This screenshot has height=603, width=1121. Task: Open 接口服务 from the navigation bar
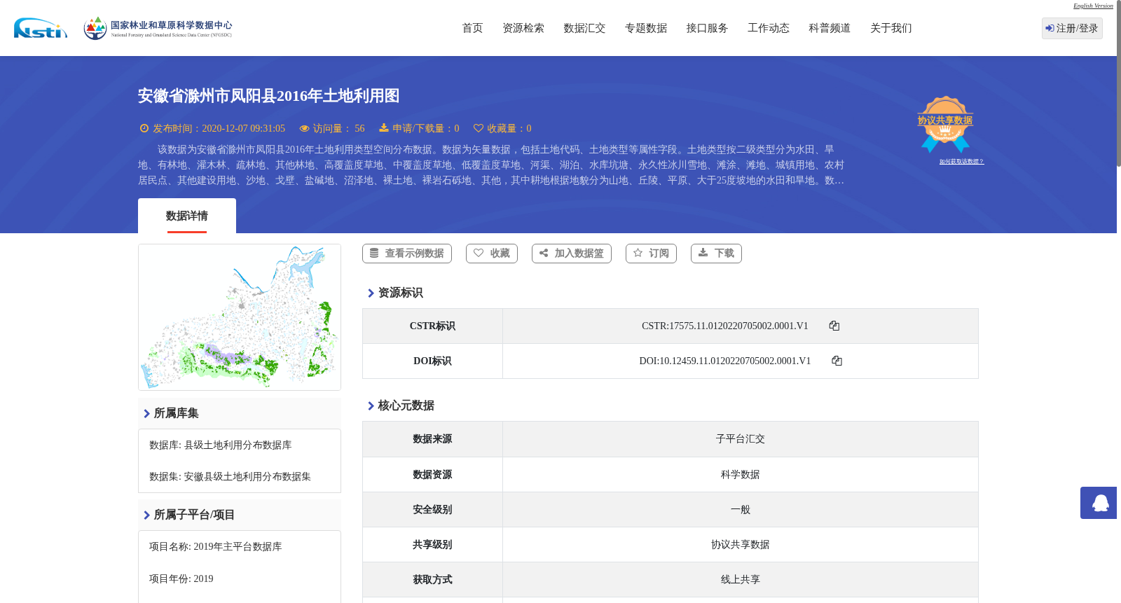[x=707, y=28]
